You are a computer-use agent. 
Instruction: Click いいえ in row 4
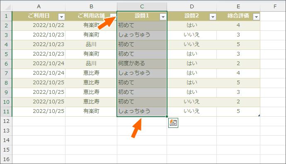tap(191, 44)
